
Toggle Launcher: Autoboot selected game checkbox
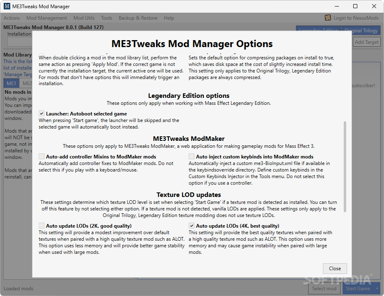click(41, 114)
